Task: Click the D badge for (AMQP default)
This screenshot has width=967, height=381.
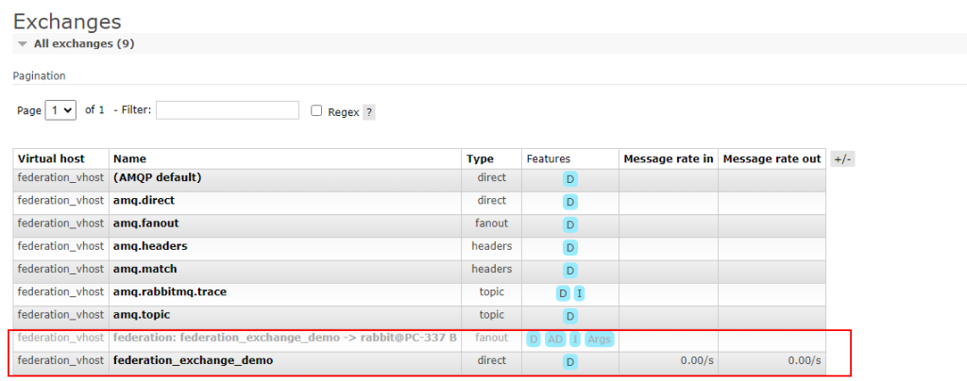Action: pyautogui.click(x=570, y=179)
